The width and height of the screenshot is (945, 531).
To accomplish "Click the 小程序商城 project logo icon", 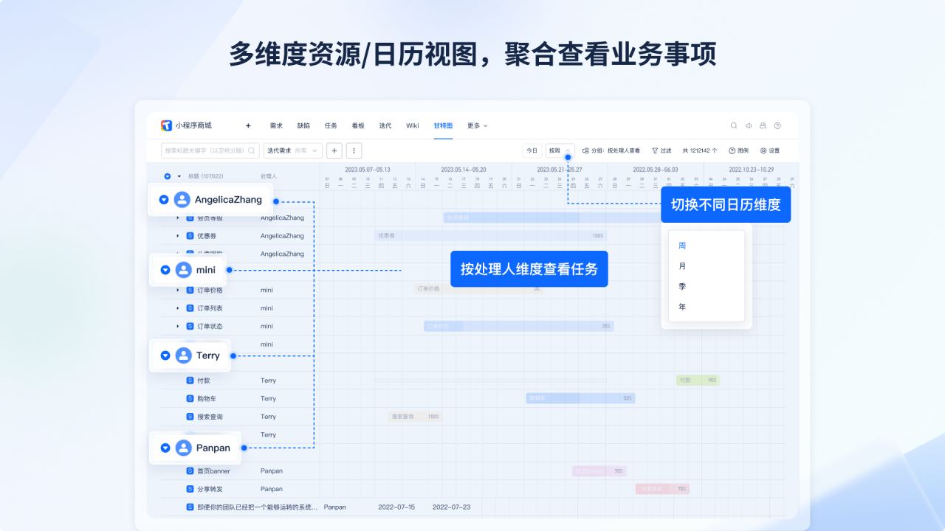I will (167, 125).
